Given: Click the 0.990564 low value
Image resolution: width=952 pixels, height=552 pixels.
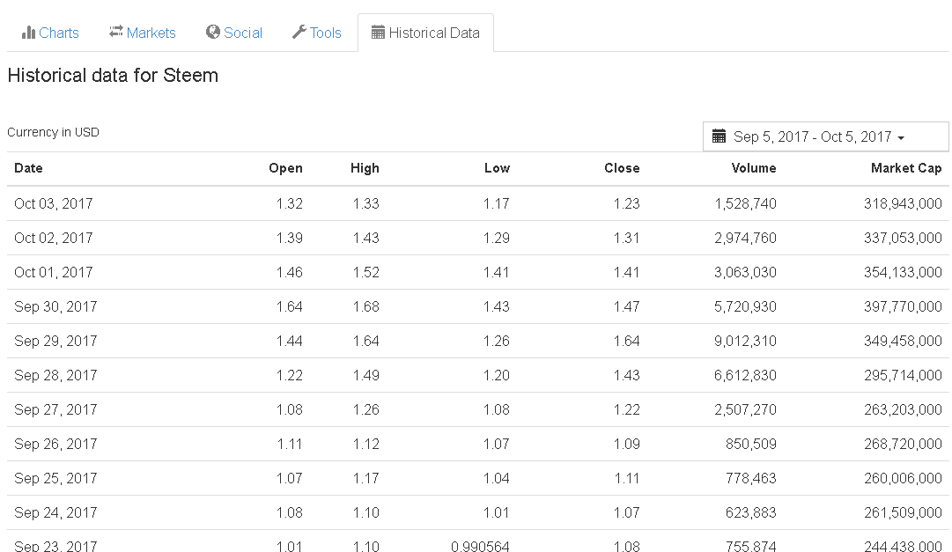Looking at the screenshot, I should pos(480,546).
